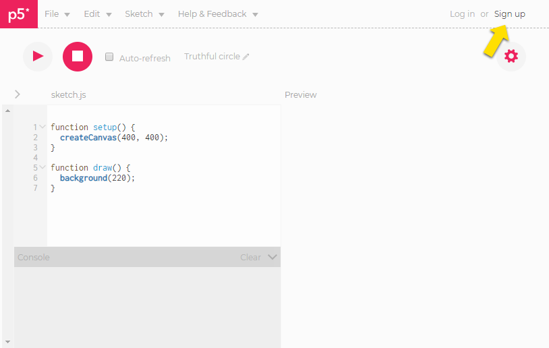
Task: Open the Sketch dropdown menu
Action: (x=144, y=14)
